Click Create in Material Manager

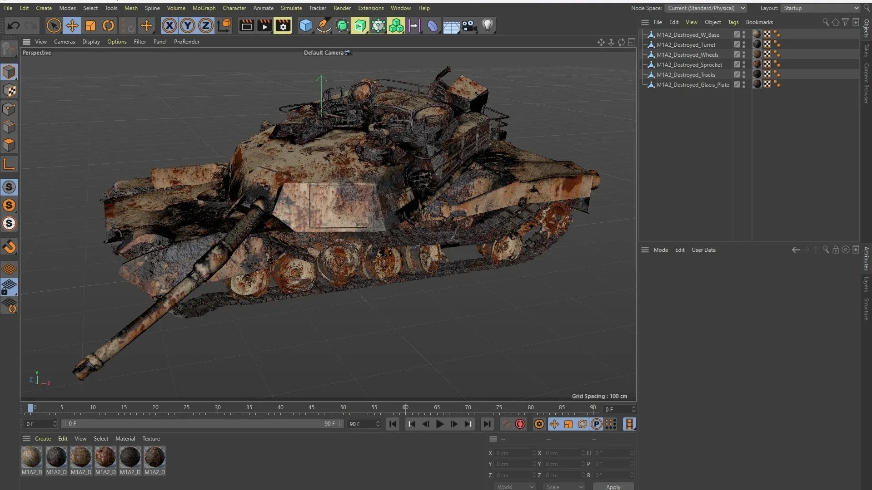coord(43,439)
